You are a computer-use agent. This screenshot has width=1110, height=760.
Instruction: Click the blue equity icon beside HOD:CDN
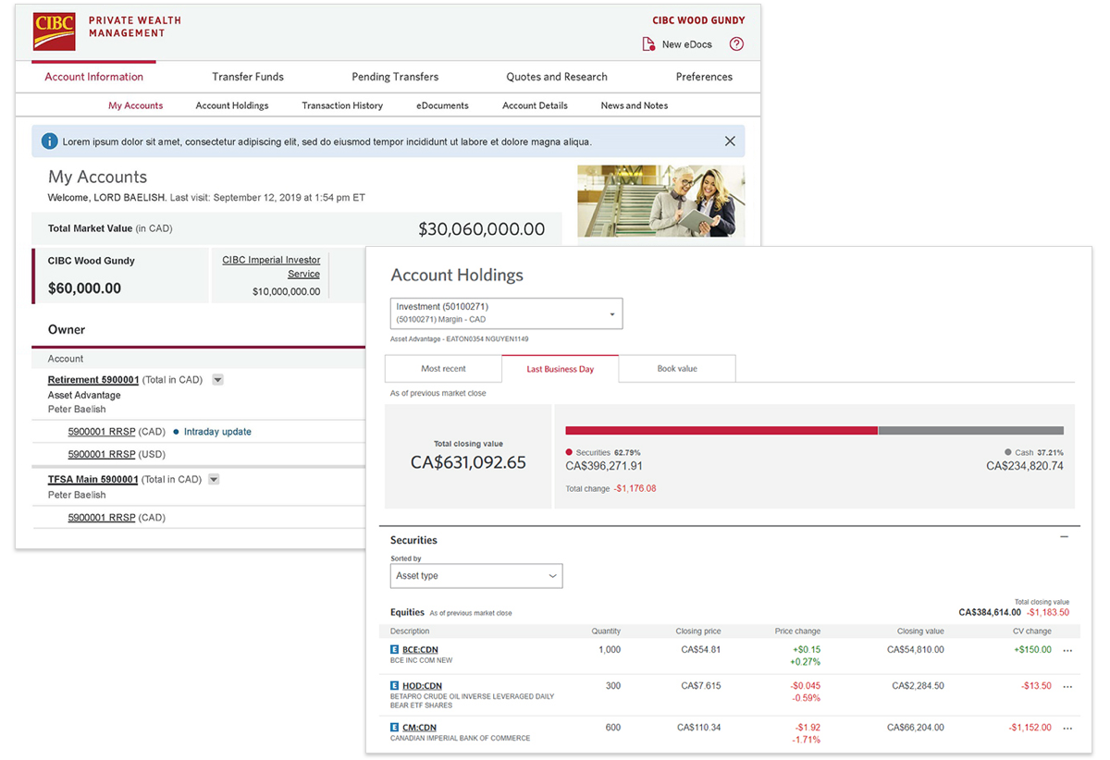[393, 685]
